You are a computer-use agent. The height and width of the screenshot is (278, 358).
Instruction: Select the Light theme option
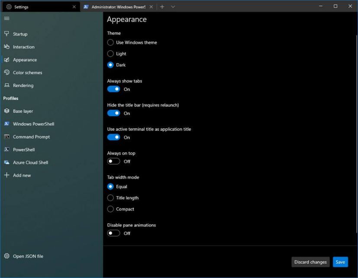point(117,54)
